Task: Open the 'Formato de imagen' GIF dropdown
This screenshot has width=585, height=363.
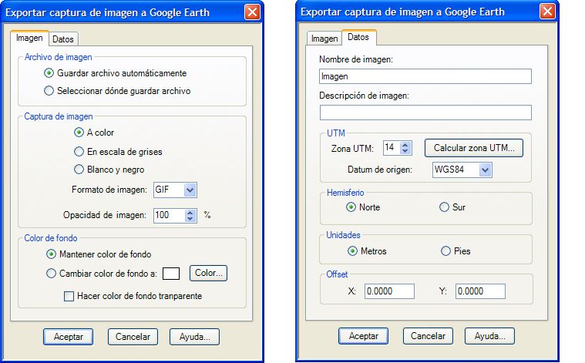Action: 190,190
